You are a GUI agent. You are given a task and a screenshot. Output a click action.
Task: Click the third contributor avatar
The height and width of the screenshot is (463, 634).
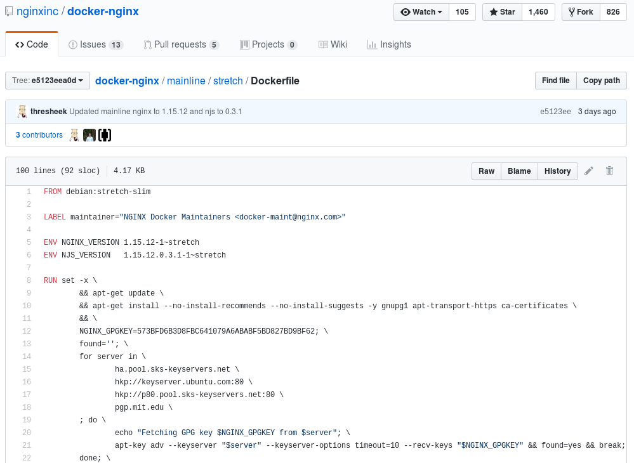point(105,135)
